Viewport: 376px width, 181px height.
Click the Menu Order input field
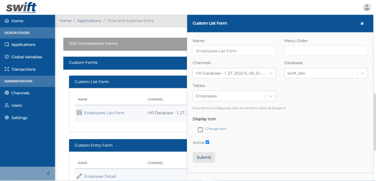pyautogui.click(x=326, y=51)
